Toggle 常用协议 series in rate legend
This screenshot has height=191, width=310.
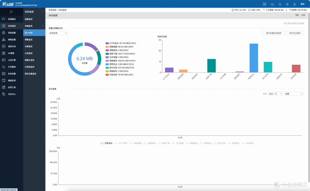[206, 143]
